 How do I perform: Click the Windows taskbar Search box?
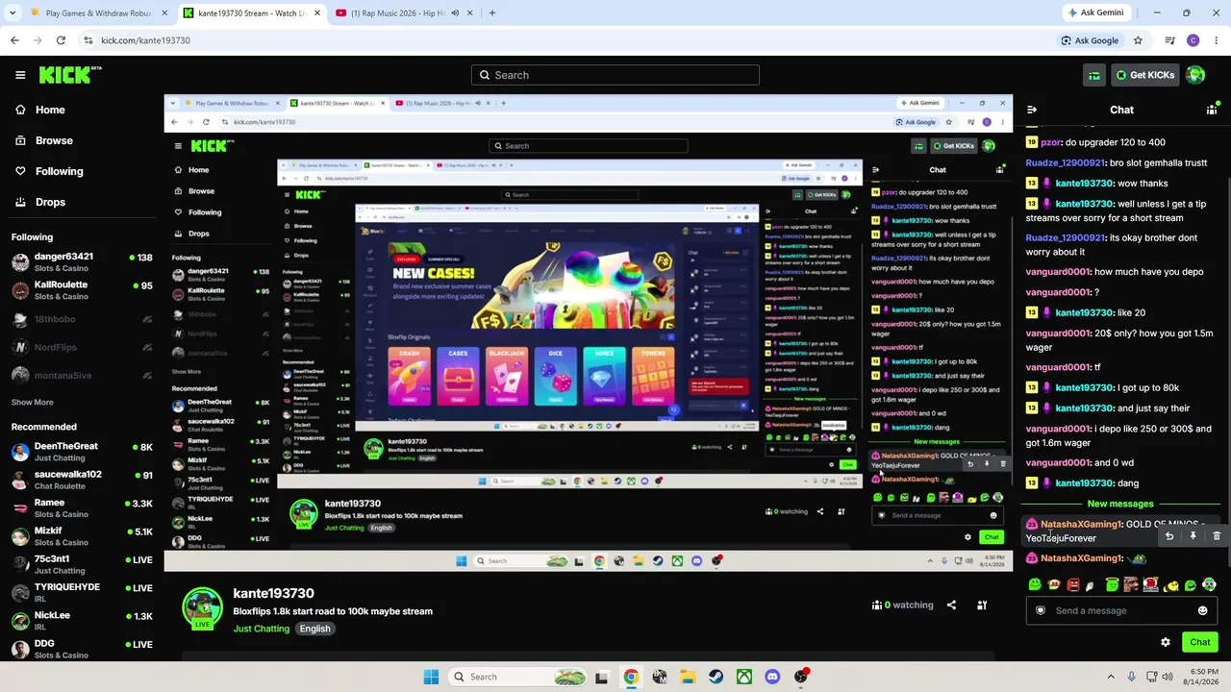coord(515,677)
